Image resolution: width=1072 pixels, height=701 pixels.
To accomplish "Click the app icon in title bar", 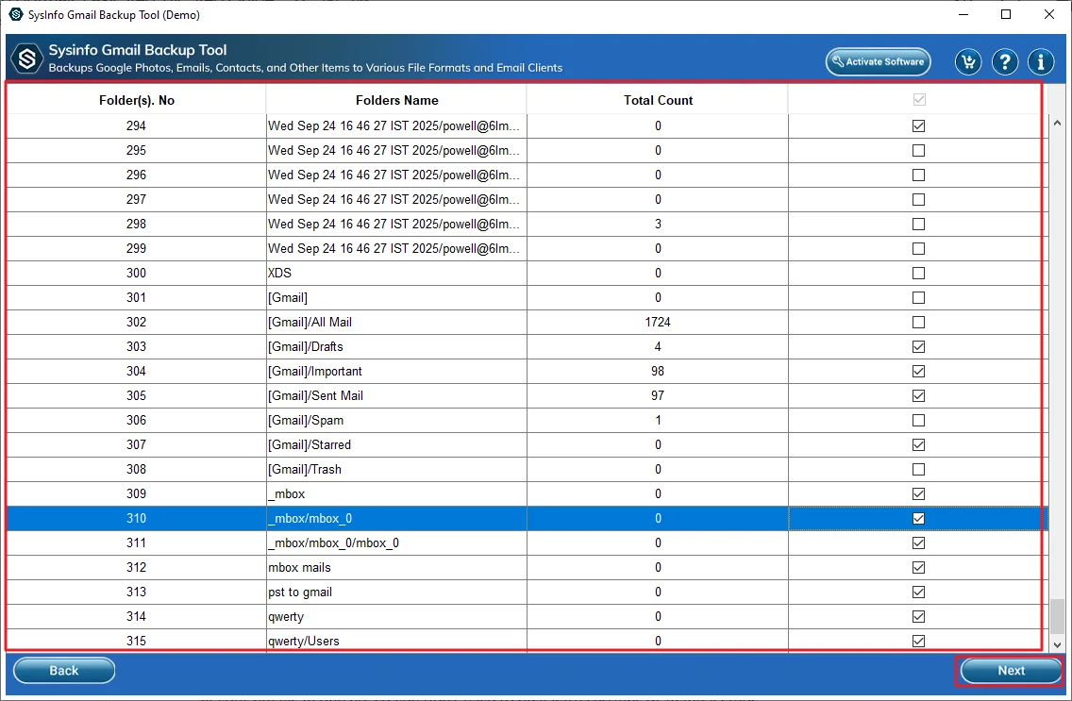I will tap(15, 15).
